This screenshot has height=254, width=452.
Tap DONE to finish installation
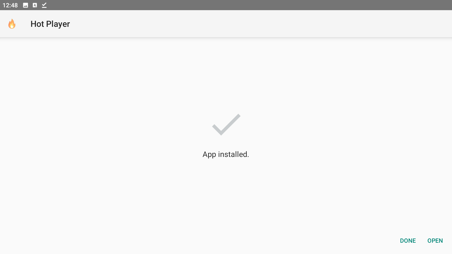(408, 241)
